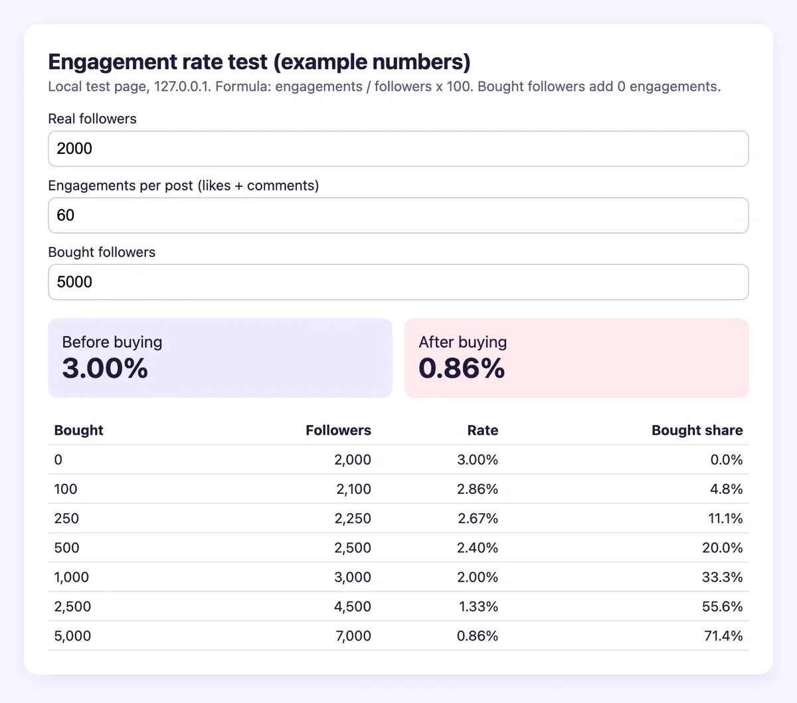
Task: Click the '0.86%' rate table cell
Action: click(x=478, y=636)
